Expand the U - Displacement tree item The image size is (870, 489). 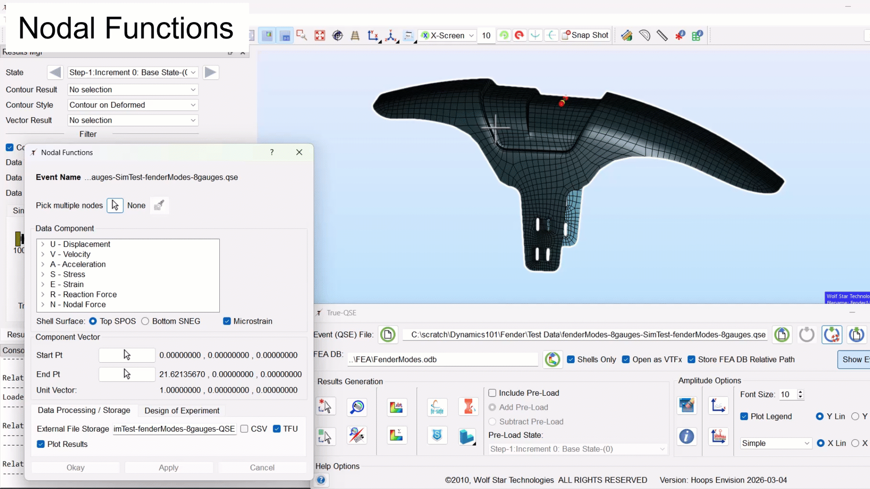coord(43,244)
